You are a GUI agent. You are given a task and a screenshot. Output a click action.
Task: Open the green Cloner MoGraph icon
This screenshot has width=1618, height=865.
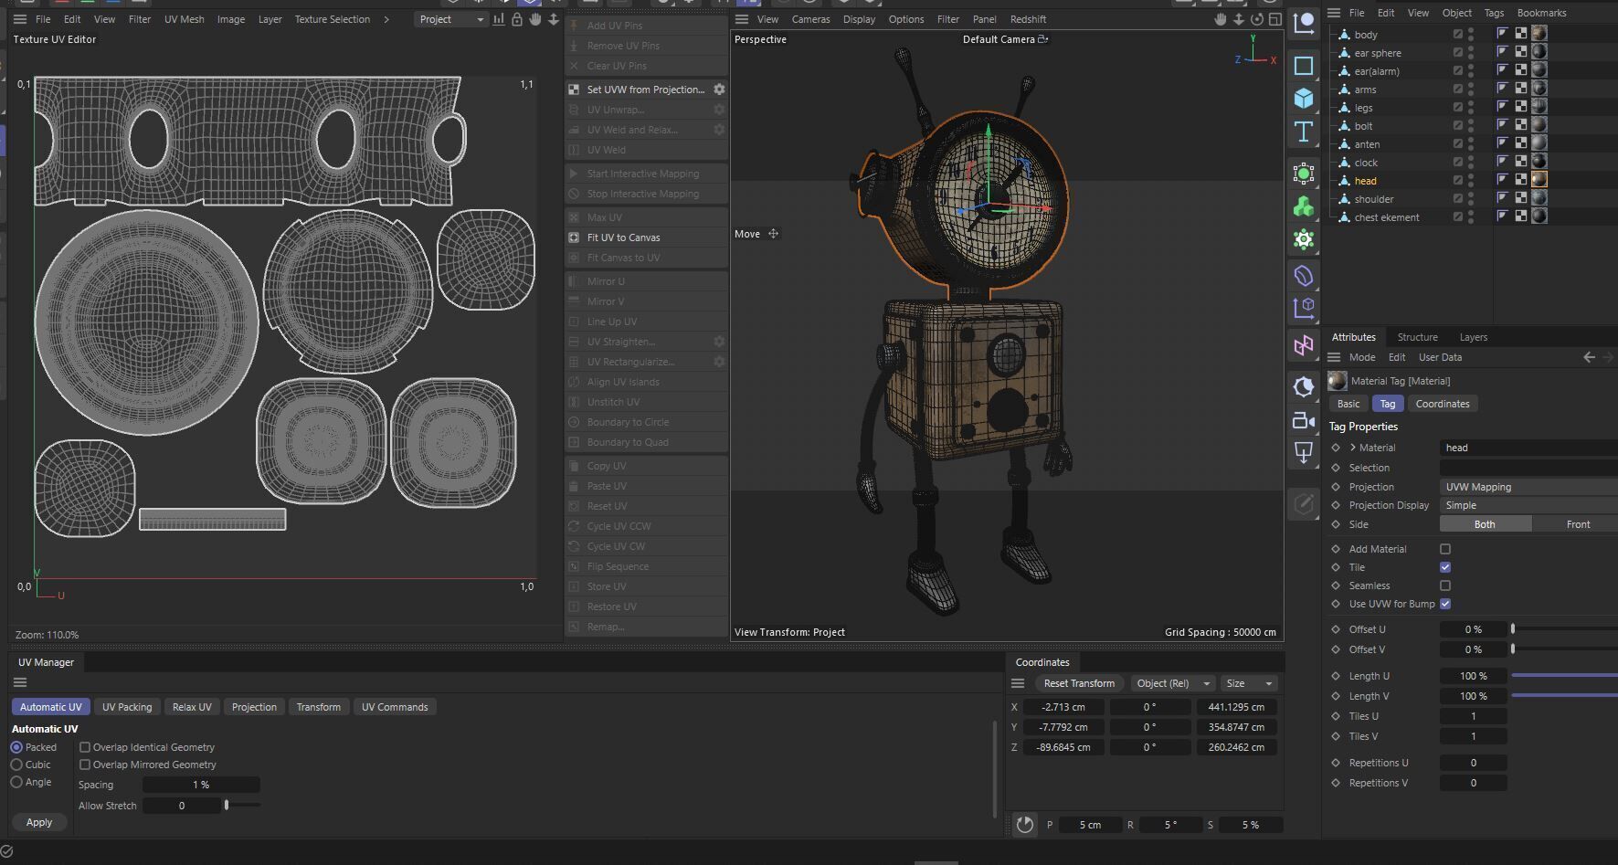[x=1304, y=206]
